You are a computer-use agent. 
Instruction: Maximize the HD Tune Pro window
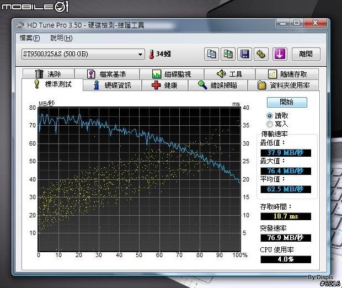tap(297, 23)
